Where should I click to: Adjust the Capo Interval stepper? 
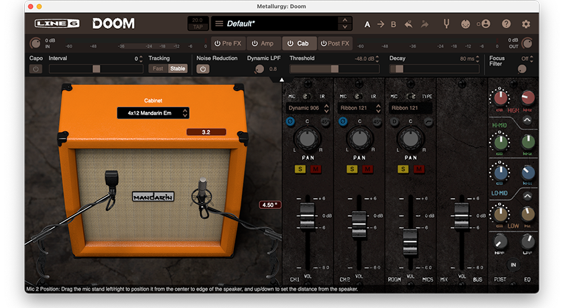click(141, 58)
